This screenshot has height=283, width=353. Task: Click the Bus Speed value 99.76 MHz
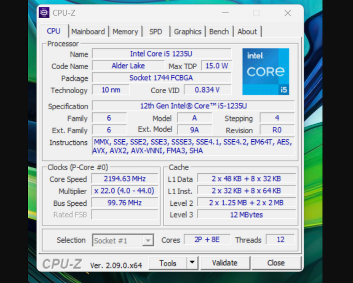point(125,203)
